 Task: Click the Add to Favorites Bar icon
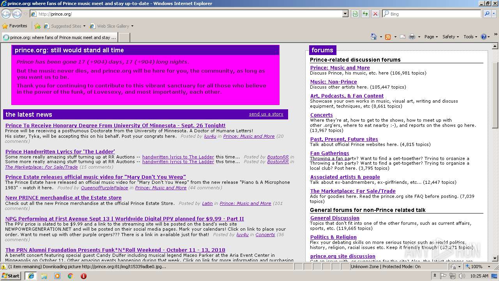point(37,26)
